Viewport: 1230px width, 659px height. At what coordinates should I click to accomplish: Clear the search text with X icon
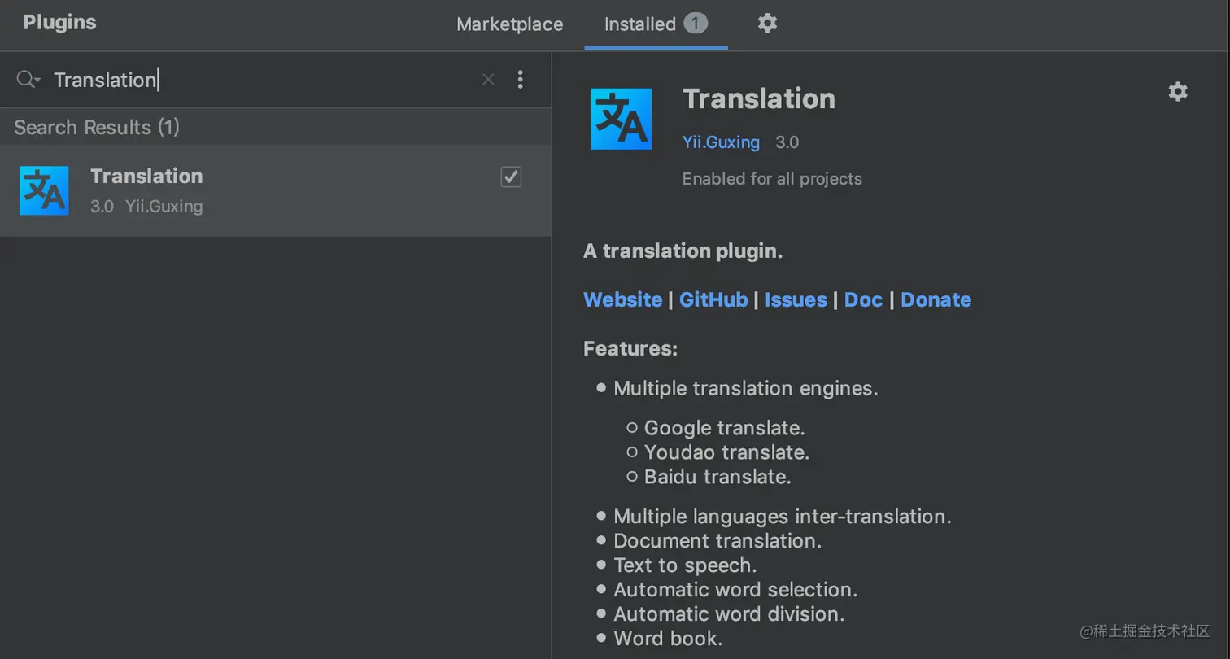coord(488,80)
